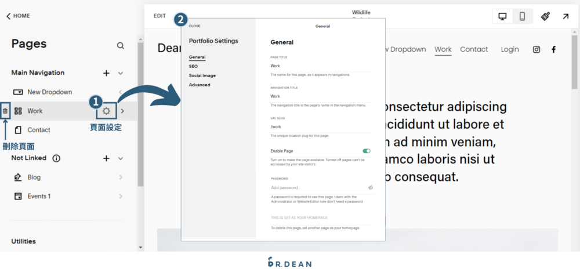Switch to mobile preview icon
580x272 pixels.
click(x=522, y=16)
